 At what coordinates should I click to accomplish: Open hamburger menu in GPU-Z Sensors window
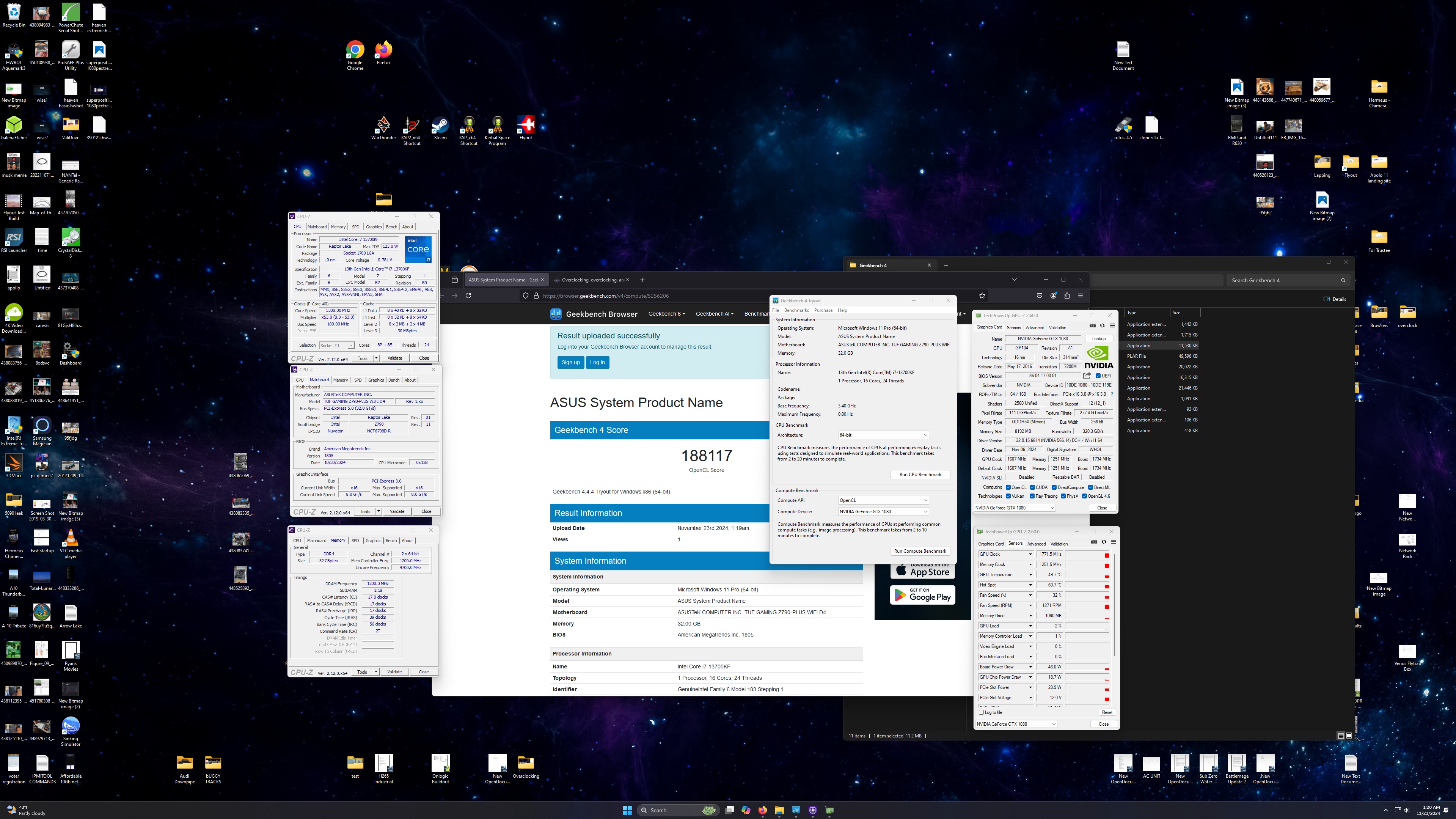(x=1114, y=541)
